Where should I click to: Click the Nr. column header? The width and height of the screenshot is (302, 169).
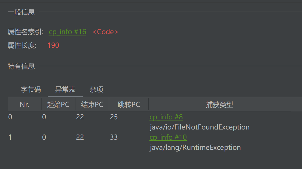point(25,105)
